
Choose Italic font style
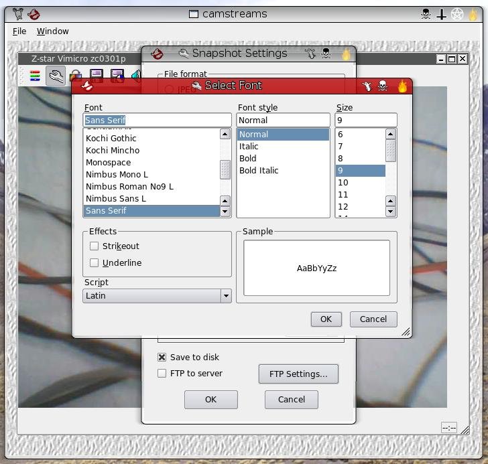click(283, 147)
